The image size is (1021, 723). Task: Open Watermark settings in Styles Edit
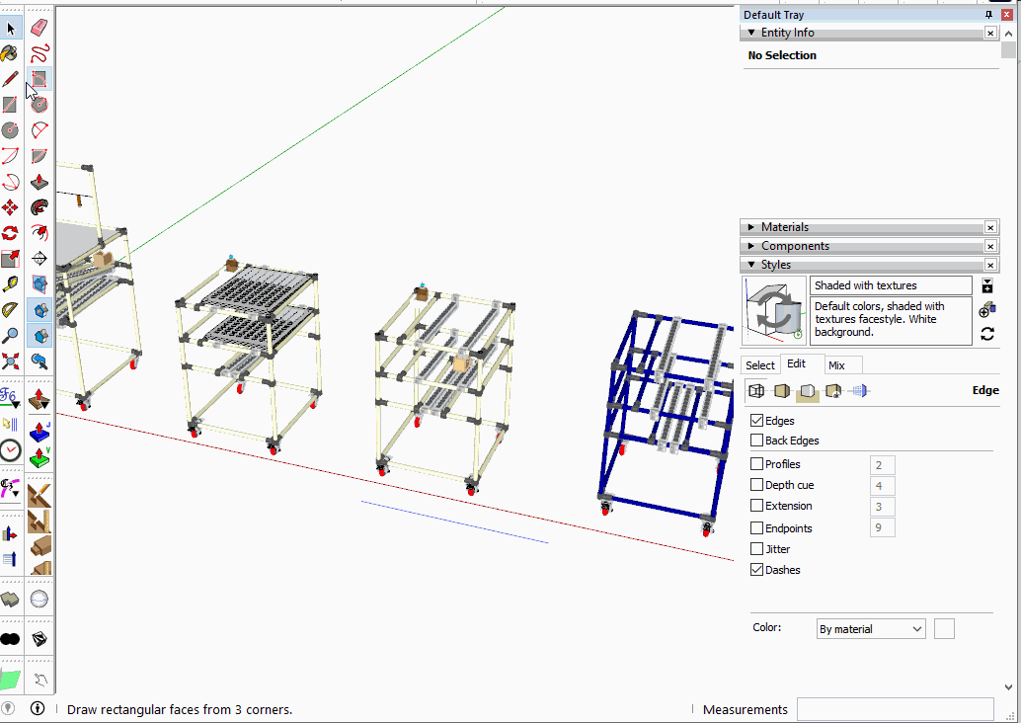pyautogui.click(x=832, y=391)
